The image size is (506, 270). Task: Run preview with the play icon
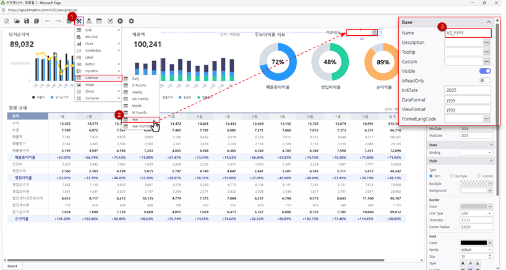coord(119,21)
